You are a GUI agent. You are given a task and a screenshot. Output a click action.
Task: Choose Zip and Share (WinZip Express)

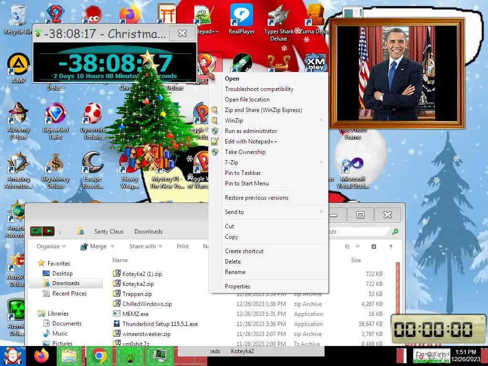[269, 110]
